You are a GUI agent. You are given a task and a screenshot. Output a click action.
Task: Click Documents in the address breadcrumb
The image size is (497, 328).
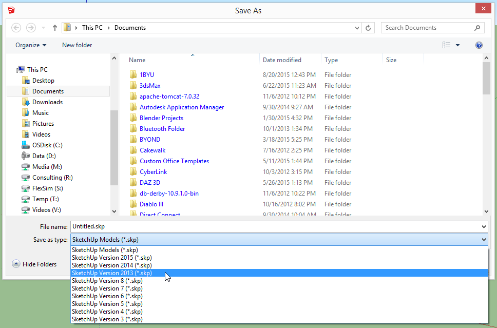coord(130,28)
